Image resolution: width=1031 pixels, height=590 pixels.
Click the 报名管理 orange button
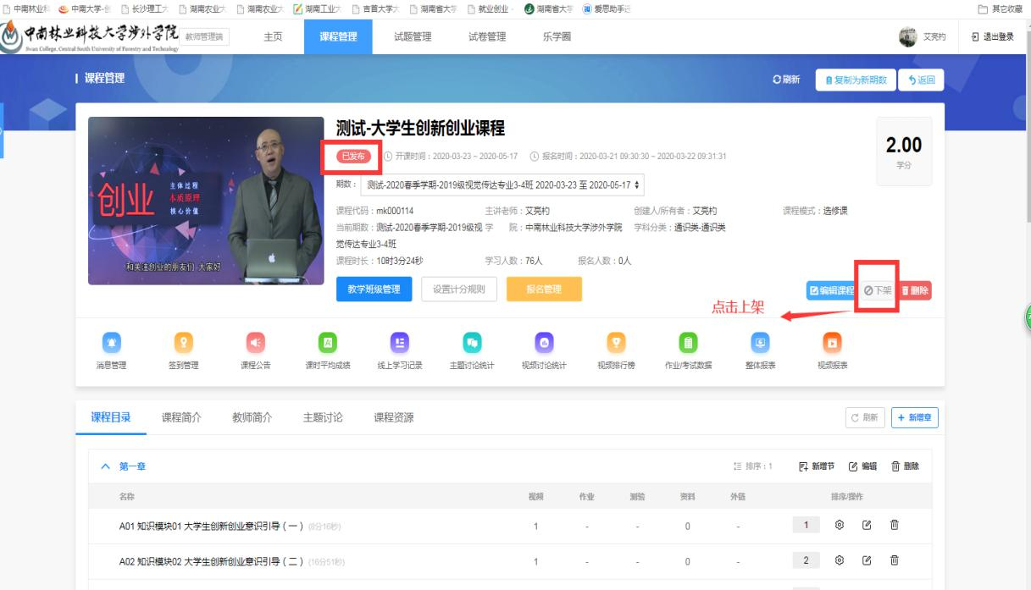[544, 289]
